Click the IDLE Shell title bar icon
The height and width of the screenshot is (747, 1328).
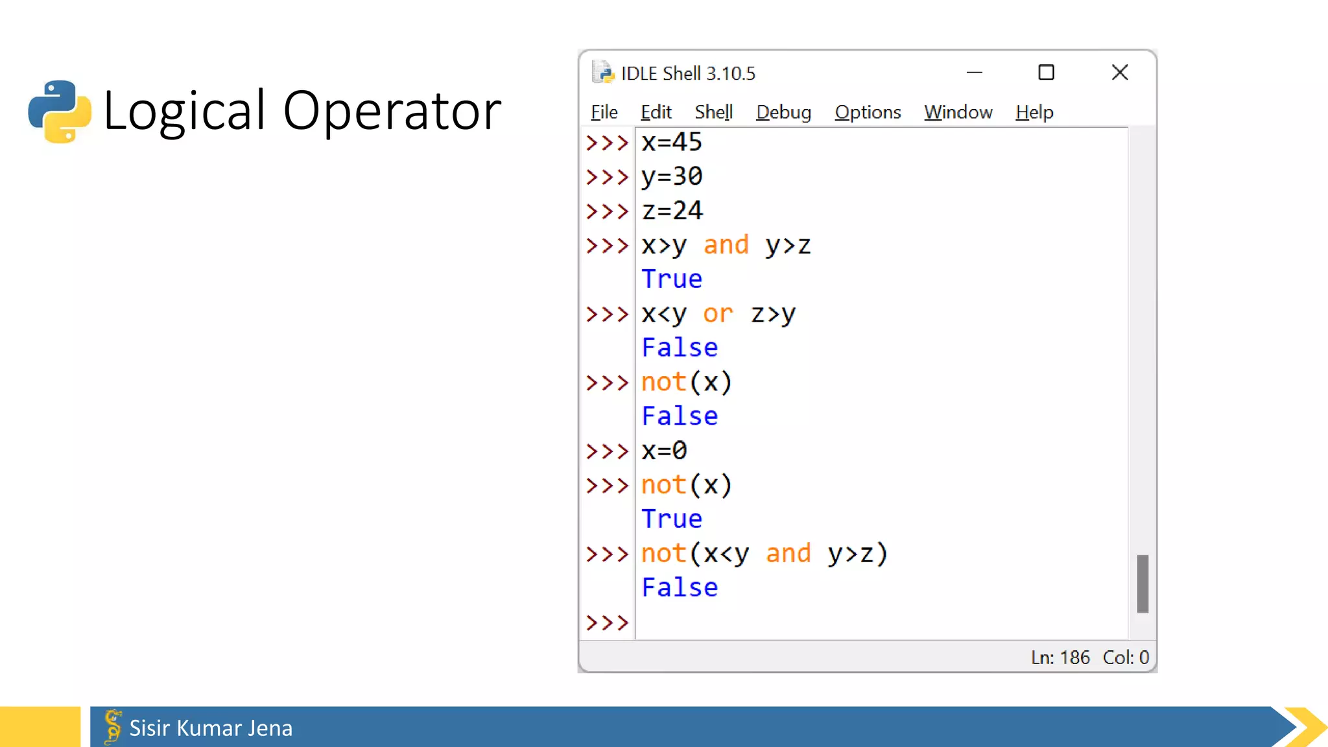[x=603, y=73]
